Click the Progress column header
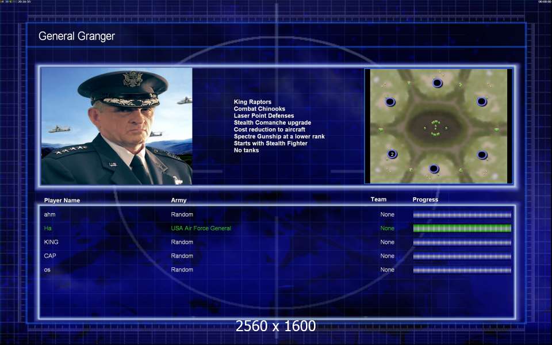Viewport: 552px width, 345px height. click(x=425, y=200)
